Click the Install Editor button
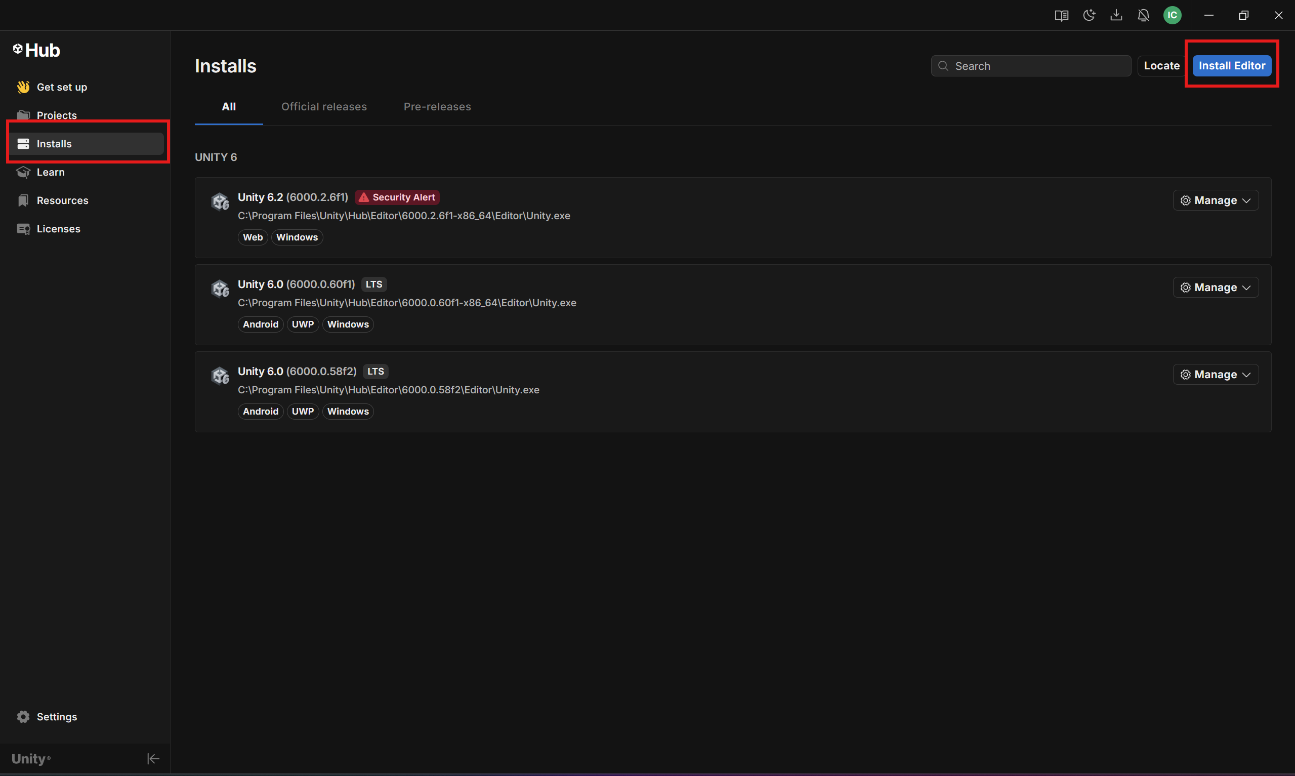This screenshot has height=776, width=1295. click(x=1232, y=66)
